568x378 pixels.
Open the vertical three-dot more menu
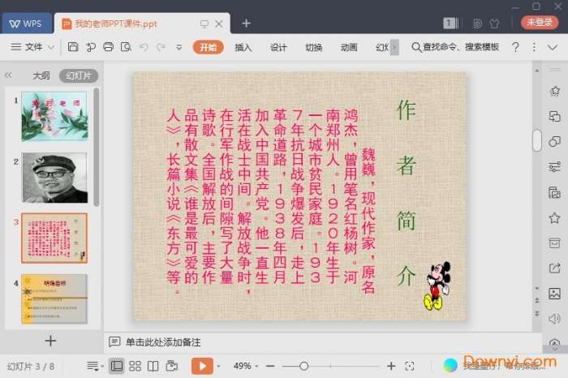click(534, 47)
